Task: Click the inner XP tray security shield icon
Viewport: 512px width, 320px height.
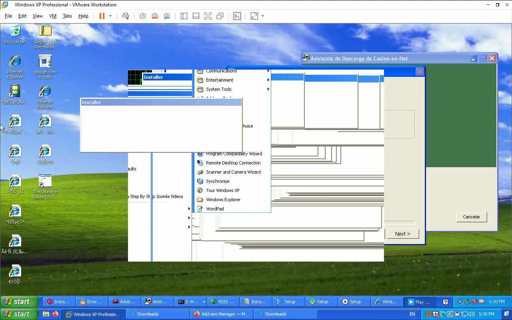Action: pyautogui.click(x=474, y=302)
